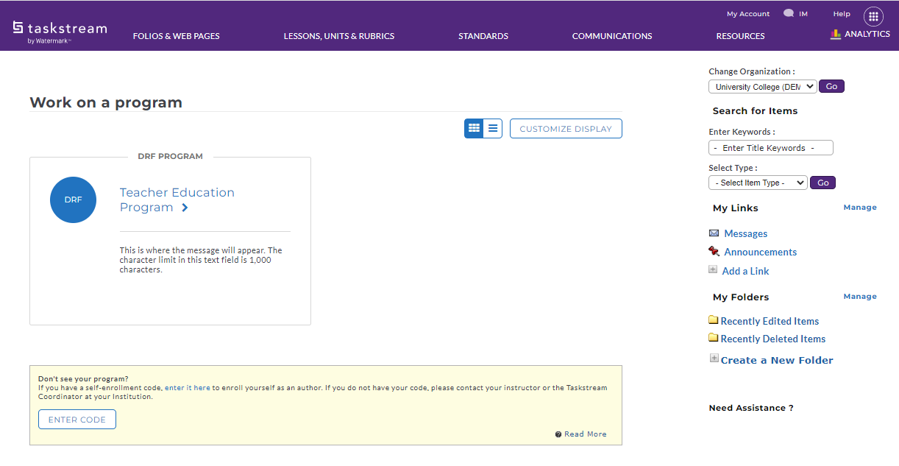Click the 'Search for Items' heading

(x=755, y=111)
